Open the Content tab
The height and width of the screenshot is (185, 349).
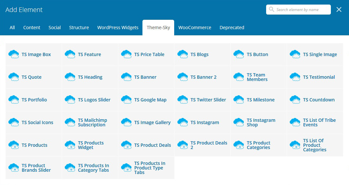click(32, 28)
